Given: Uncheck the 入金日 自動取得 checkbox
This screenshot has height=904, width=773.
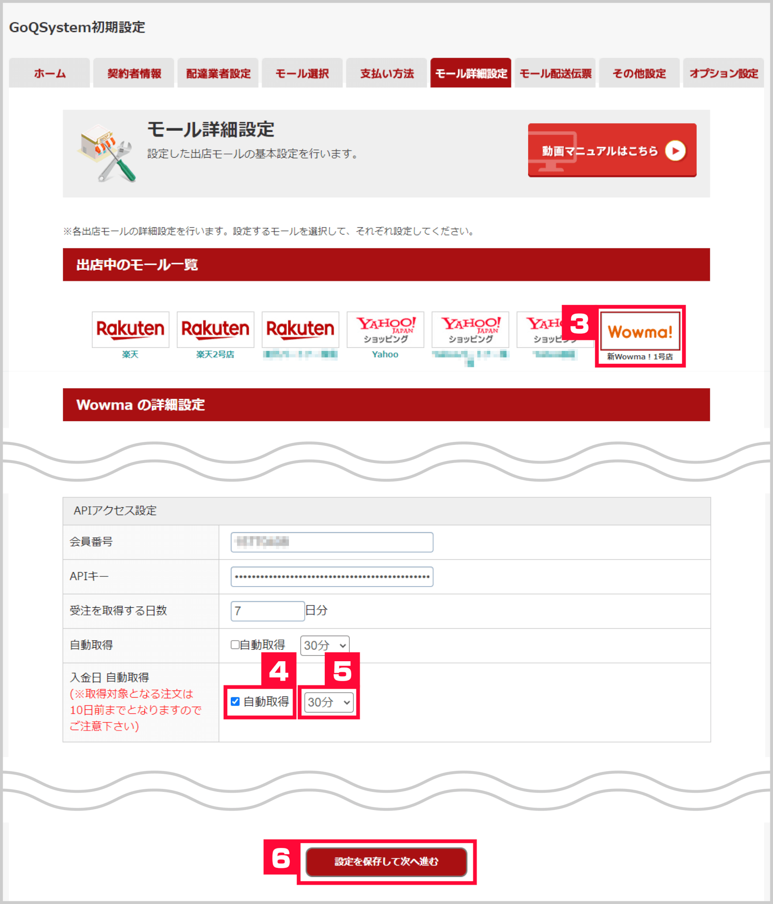Looking at the screenshot, I should [x=235, y=701].
